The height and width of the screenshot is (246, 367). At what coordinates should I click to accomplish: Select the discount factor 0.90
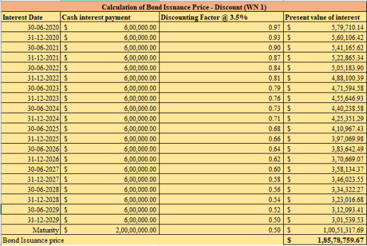pyautogui.click(x=222, y=47)
